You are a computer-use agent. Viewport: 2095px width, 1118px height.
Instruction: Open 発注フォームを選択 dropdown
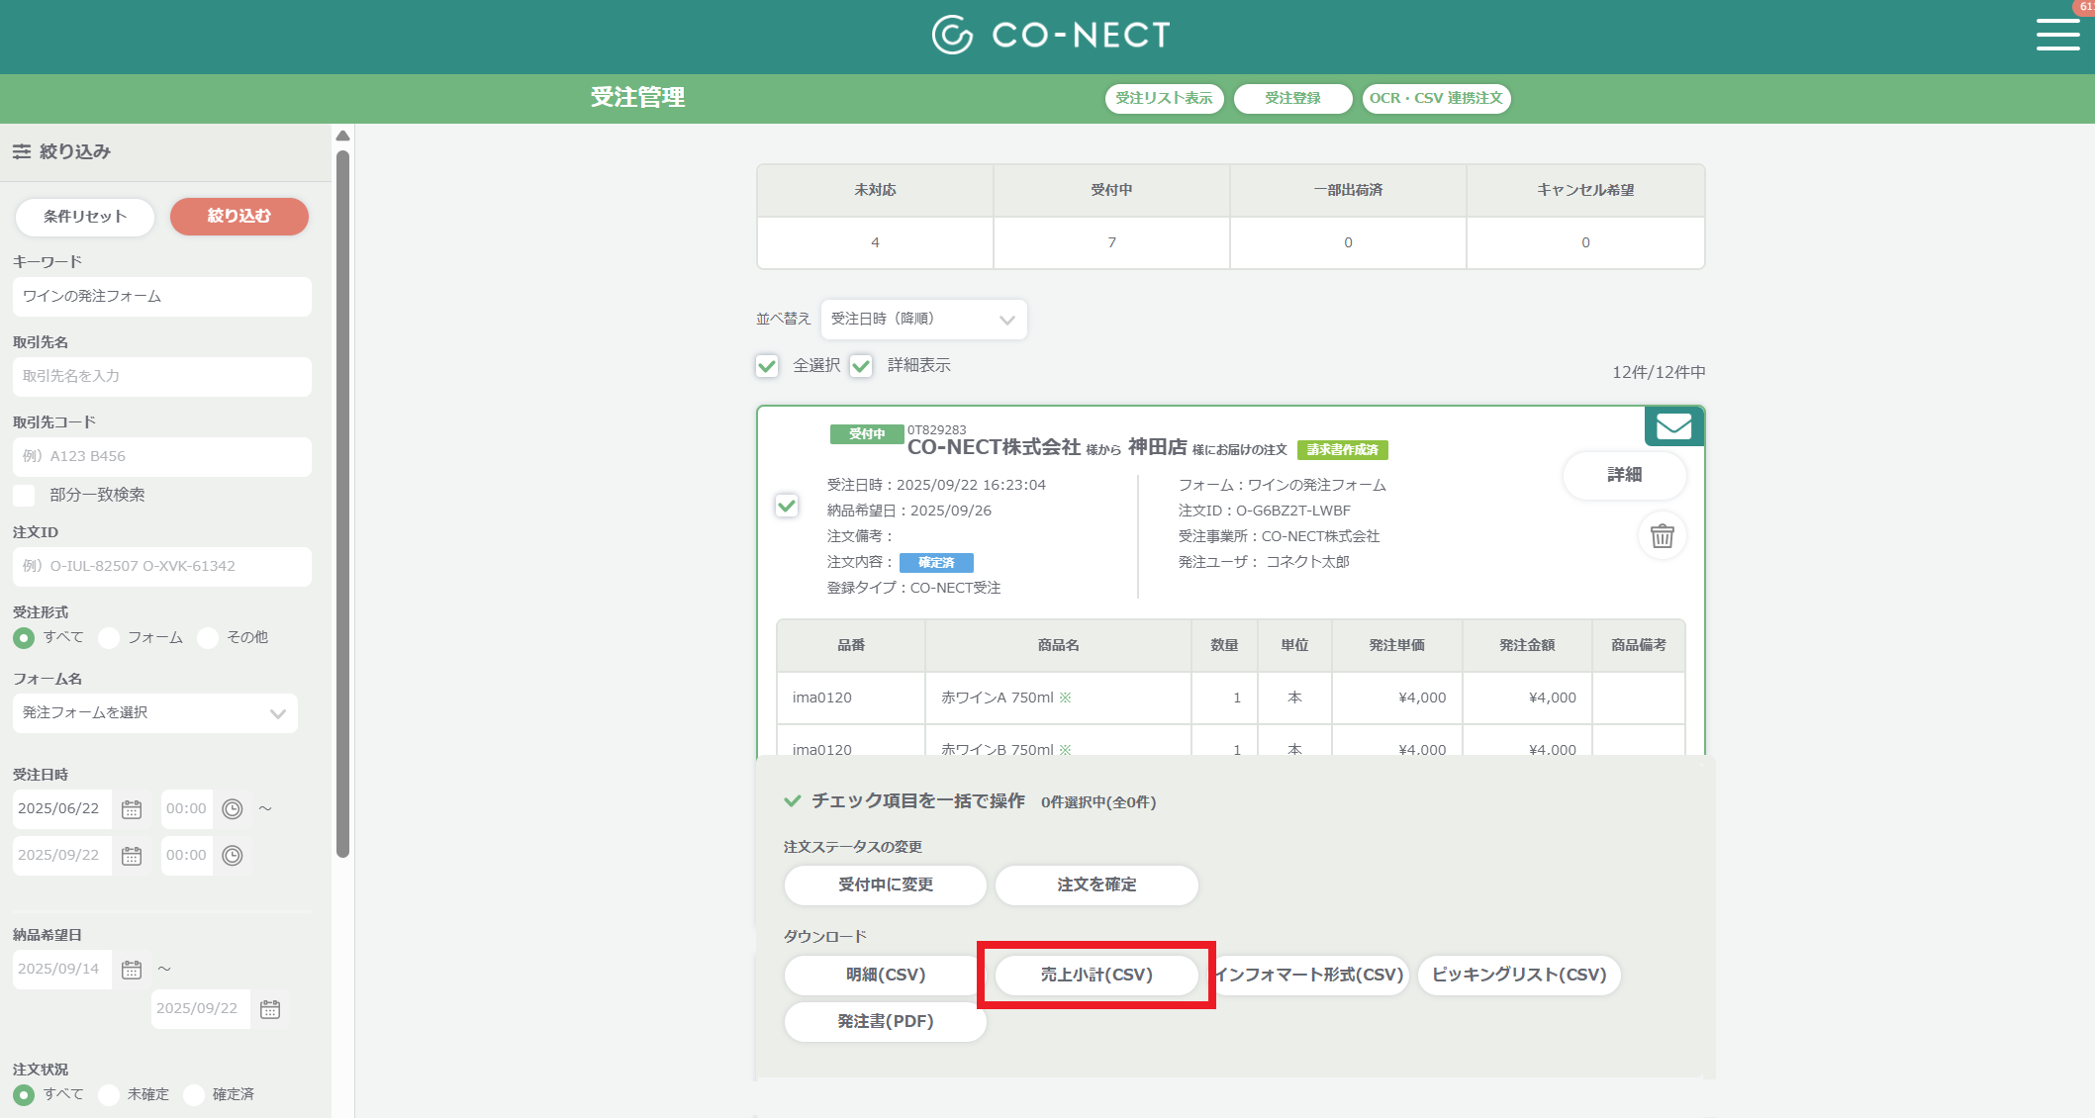(x=155, y=713)
